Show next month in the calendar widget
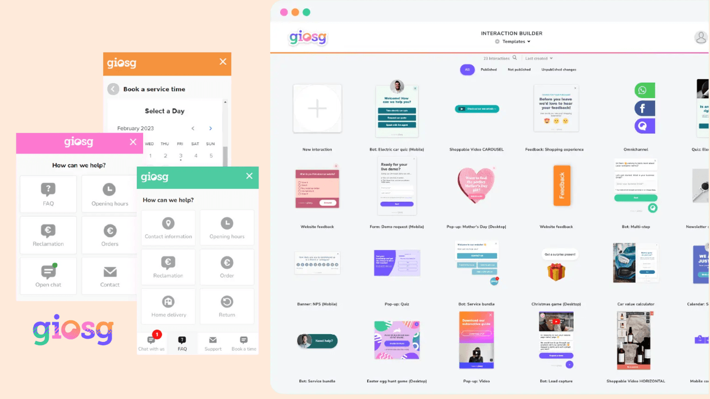This screenshot has width=710, height=399. click(x=211, y=129)
